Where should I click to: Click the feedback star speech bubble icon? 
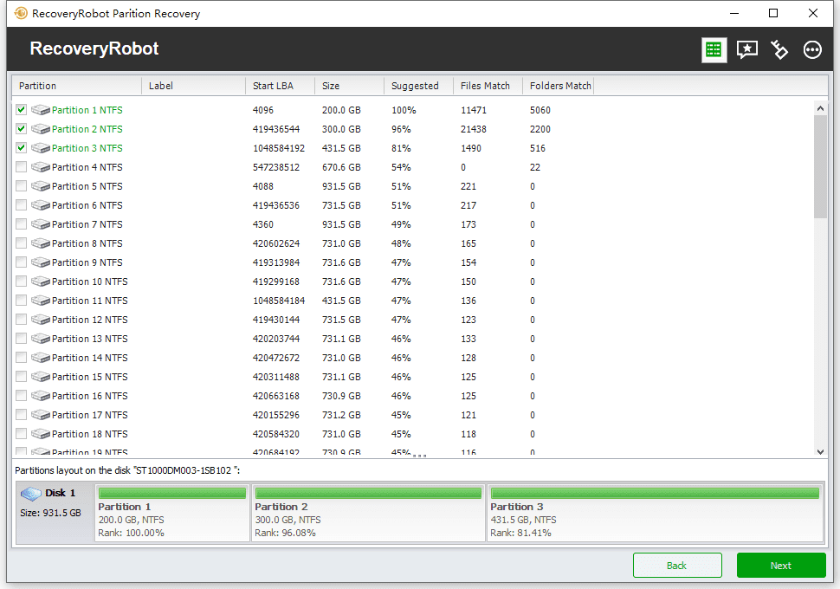pyautogui.click(x=746, y=50)
